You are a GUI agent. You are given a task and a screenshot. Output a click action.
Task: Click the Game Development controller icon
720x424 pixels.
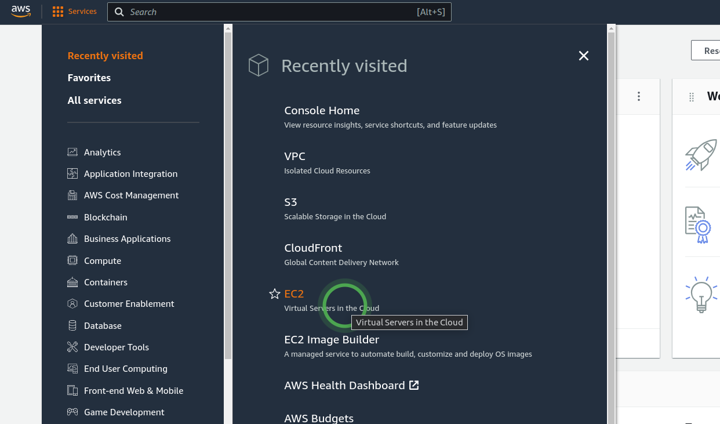pyautogui.click(x=72, y=412)
